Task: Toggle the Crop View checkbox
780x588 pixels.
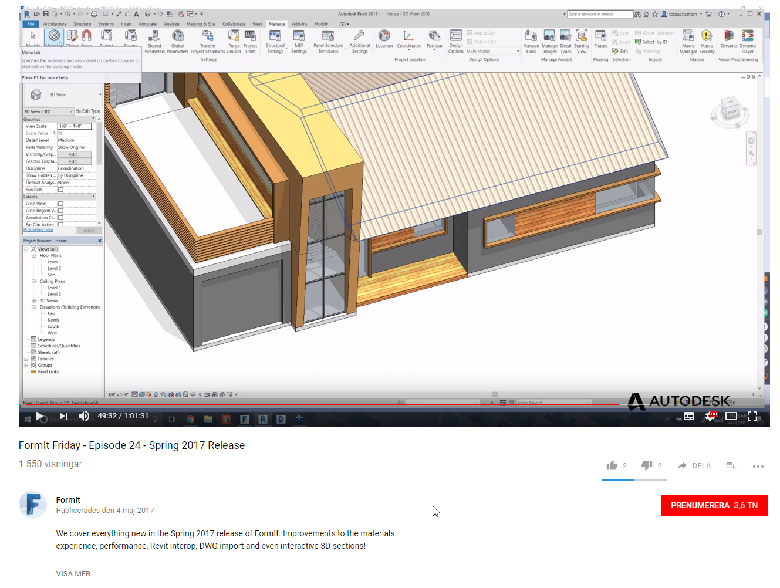Action: [60, 204]
